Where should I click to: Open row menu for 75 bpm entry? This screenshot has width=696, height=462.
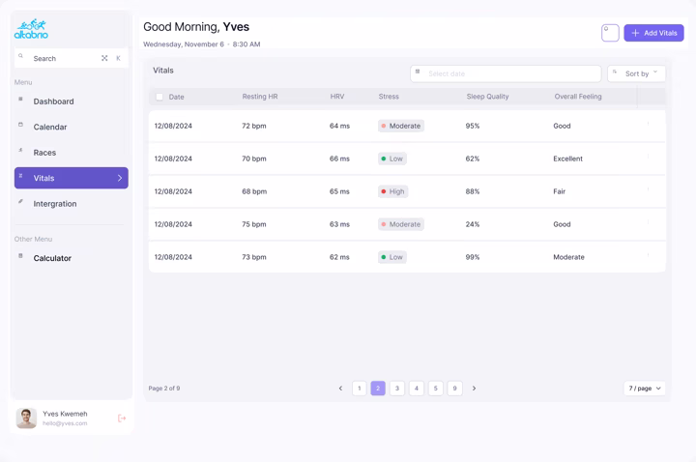coord(648,222)
